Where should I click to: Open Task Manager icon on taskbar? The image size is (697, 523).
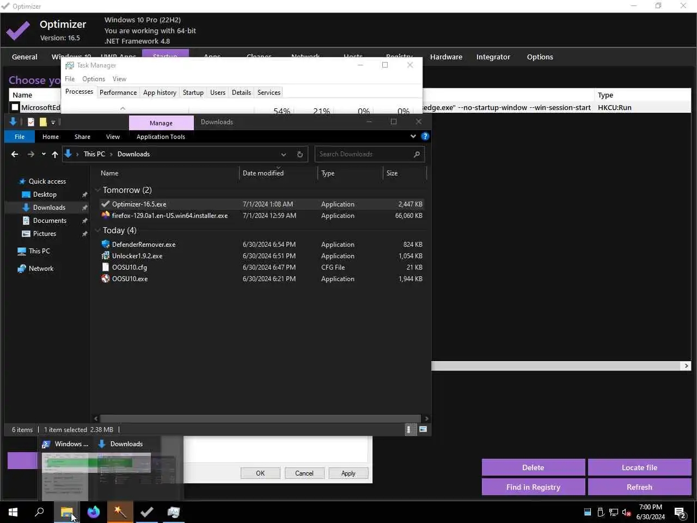[174, 512]
